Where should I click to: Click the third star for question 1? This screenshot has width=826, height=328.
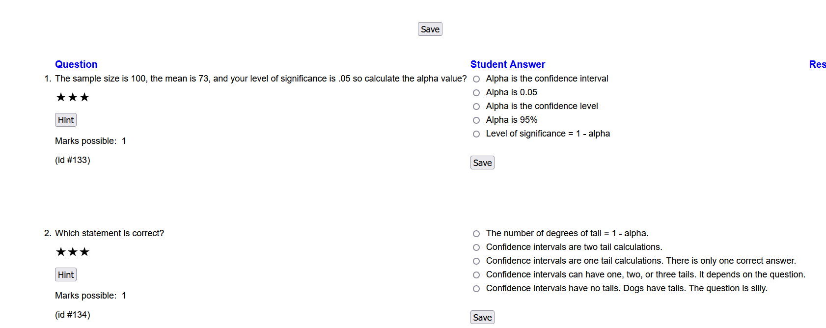tap(84, 97)
